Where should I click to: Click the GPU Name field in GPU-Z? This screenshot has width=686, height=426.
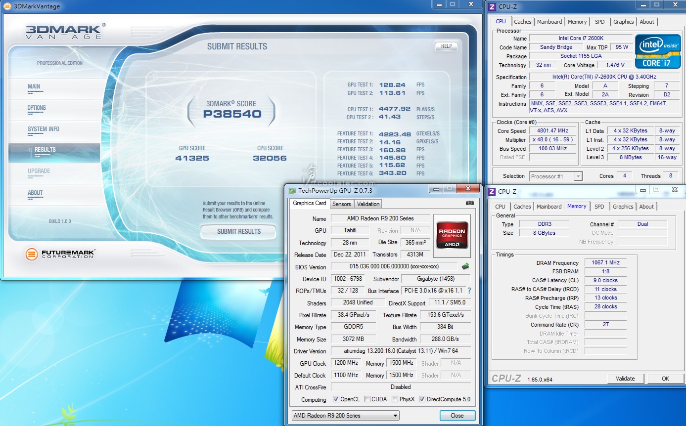(x=380, y=218)
